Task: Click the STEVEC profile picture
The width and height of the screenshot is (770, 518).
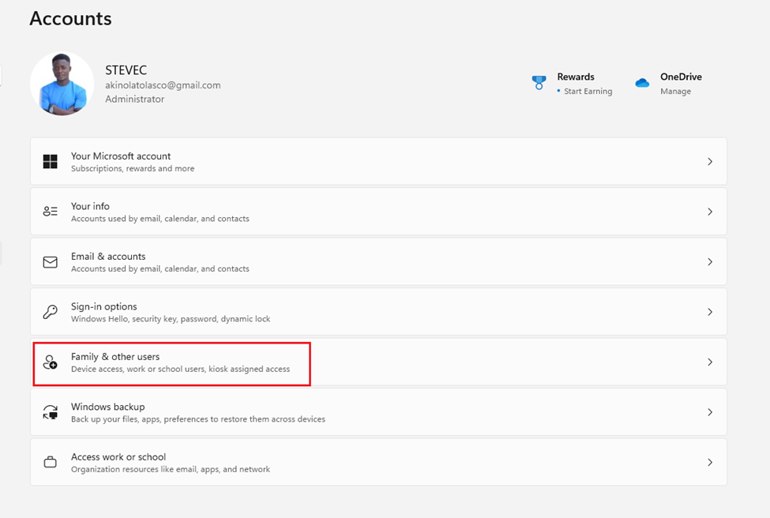Action: pos(62,84)
